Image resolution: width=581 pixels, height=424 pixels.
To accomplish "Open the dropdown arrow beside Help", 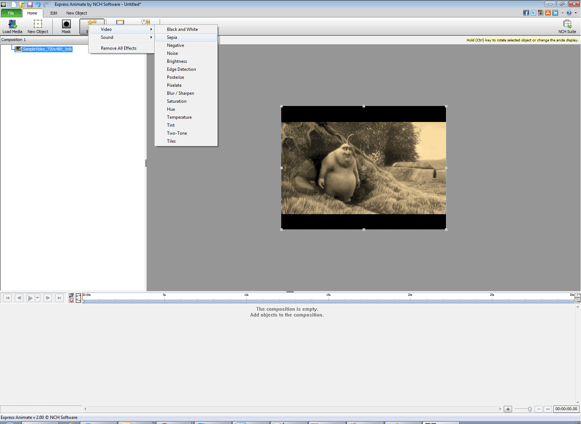I will pos(576,13).
